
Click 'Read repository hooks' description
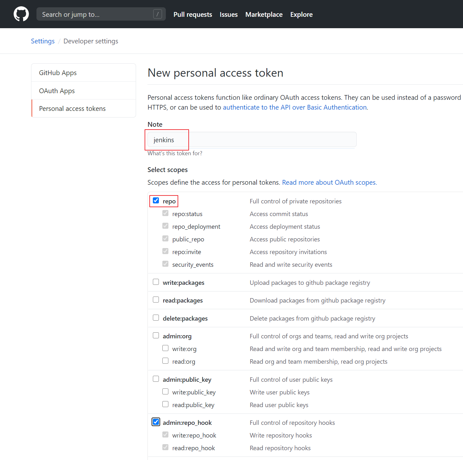(x=280, y=448)
